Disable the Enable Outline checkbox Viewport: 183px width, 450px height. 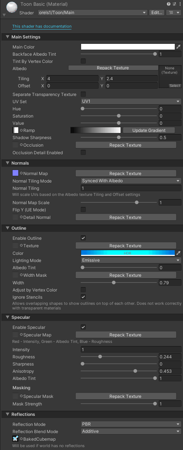83,238
